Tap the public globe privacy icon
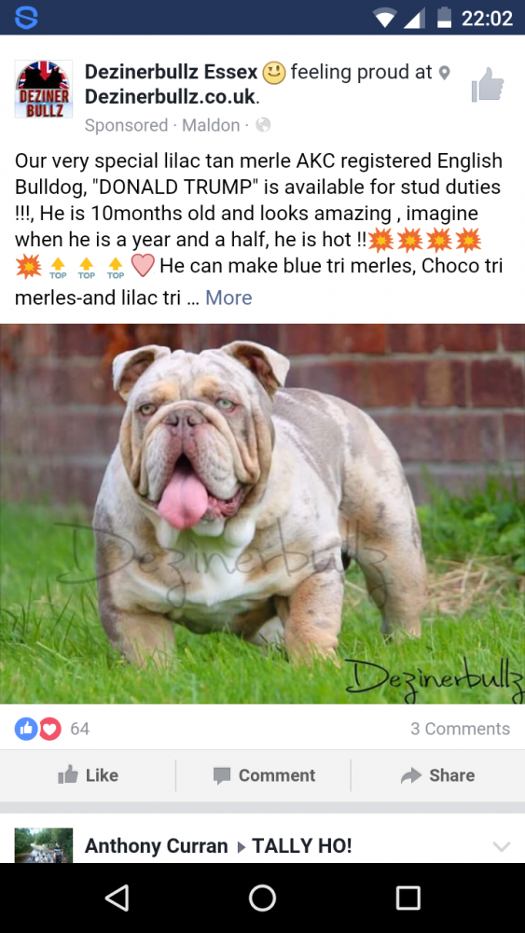Image resolution: width=525 pixels, height=933 pixels. click(263, 125)
